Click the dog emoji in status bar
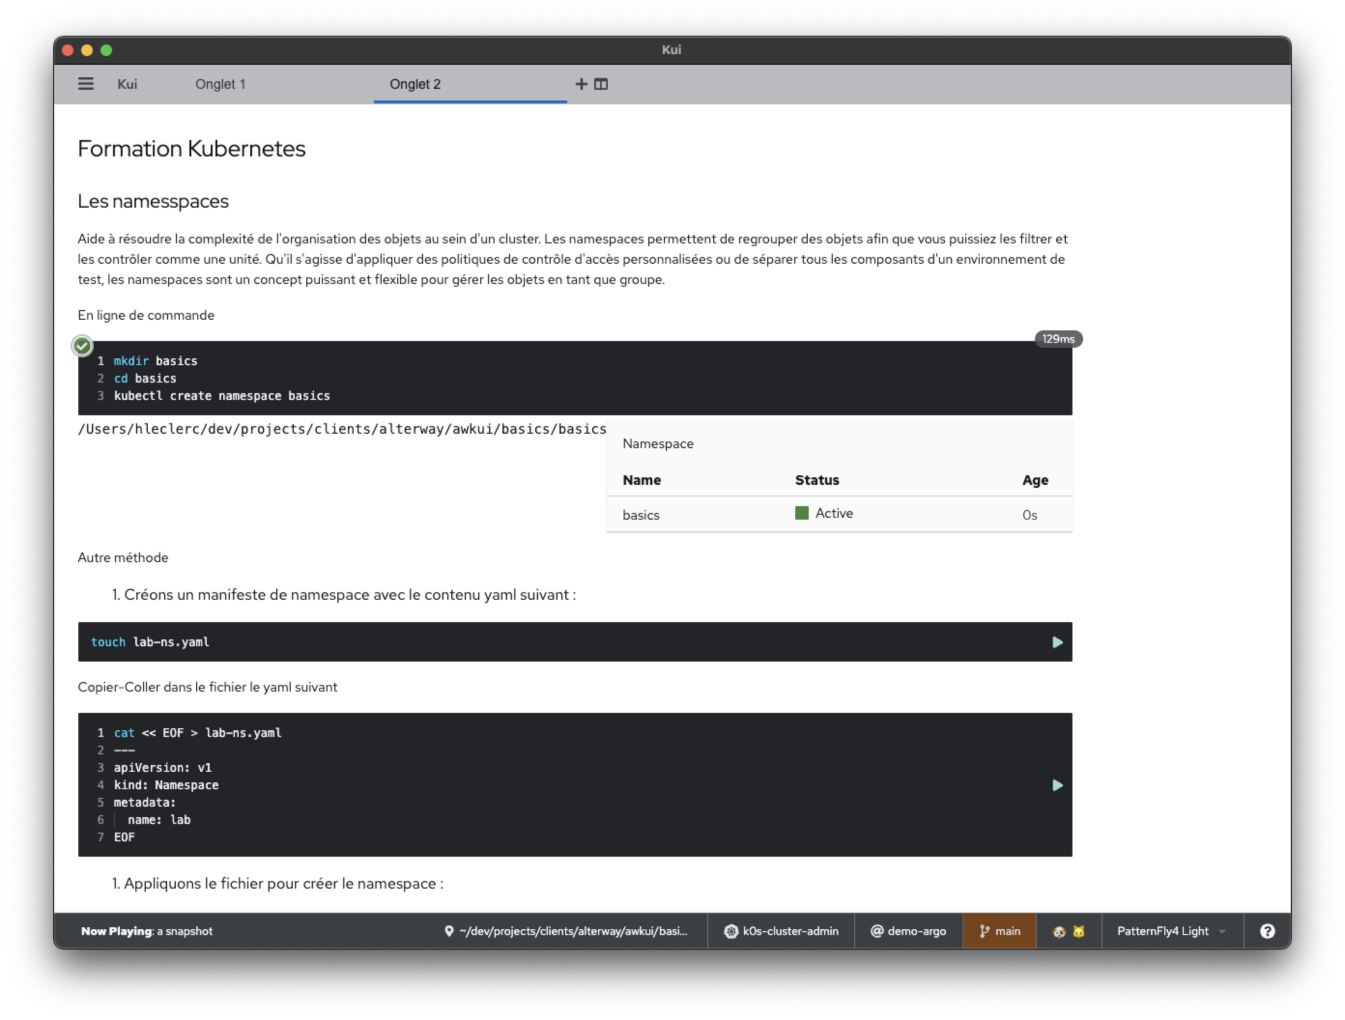The height and width of the screenshot is (1020, 1345). (1059, 932)
